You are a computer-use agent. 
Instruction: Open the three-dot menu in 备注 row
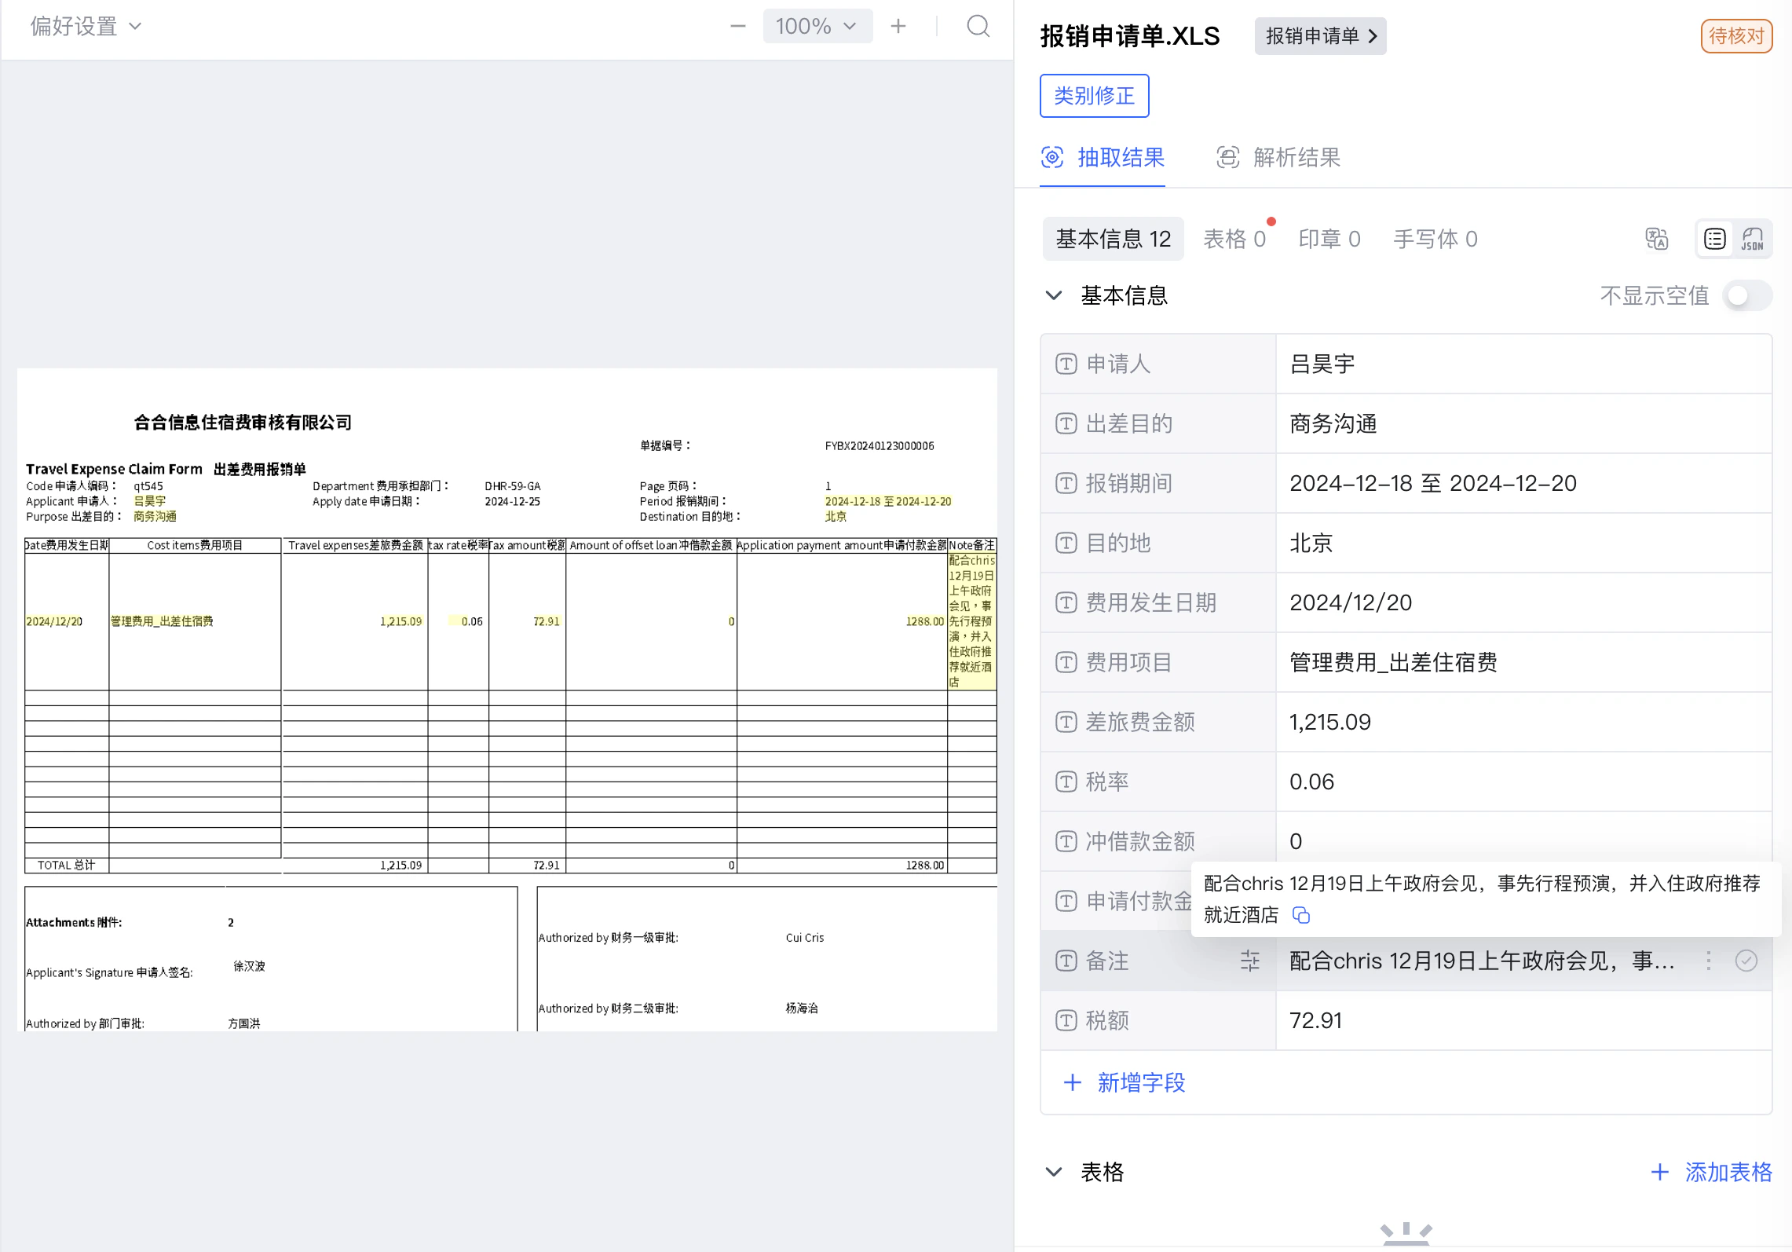[x=1708, y=961]
